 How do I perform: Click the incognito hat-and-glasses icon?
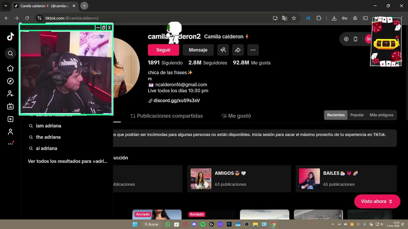pyautogui.click(x=355, y=18)
